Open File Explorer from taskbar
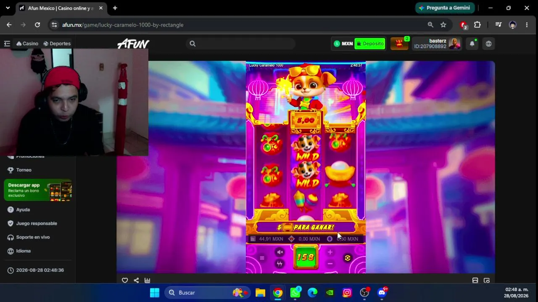Image resolution: width=538 pixels, height=302 pixels. tap(260, 293)
